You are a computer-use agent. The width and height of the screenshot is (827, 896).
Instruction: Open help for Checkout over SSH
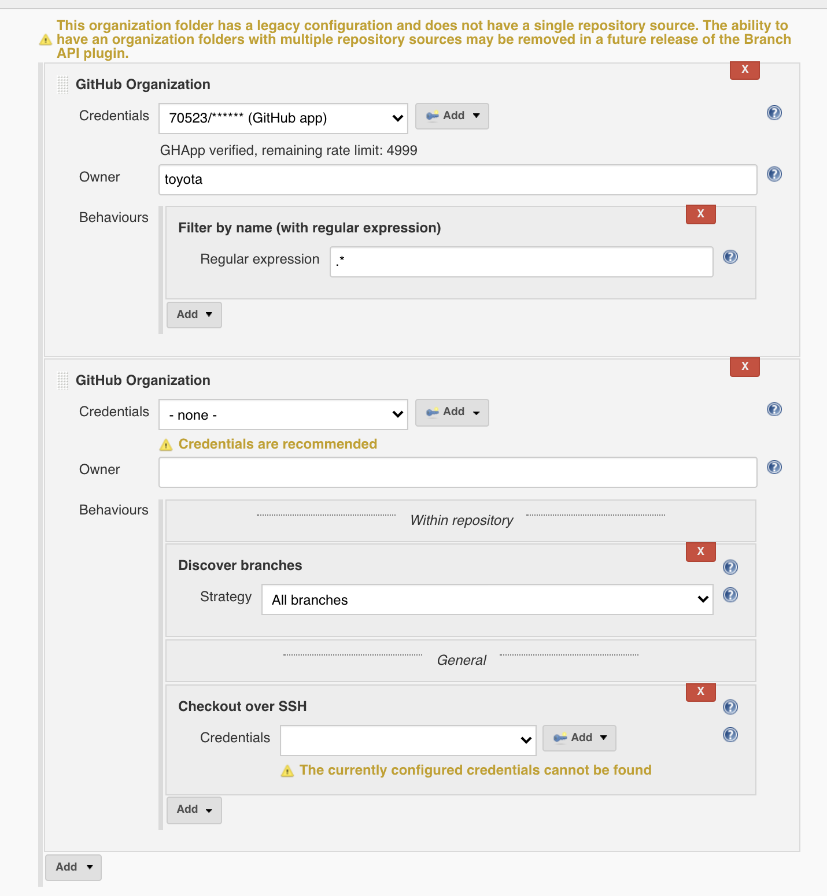[730, 707]
